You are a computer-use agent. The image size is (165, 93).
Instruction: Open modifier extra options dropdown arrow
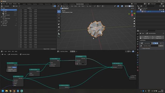pos(159,43)
